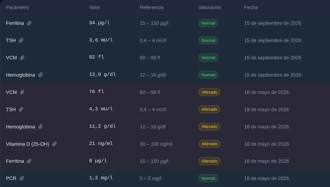This screenshot has width=330, height=187.
Task: Click Normal badge in VCM 82 fl row
Action: pyautogui.click(x=208, y=58)
